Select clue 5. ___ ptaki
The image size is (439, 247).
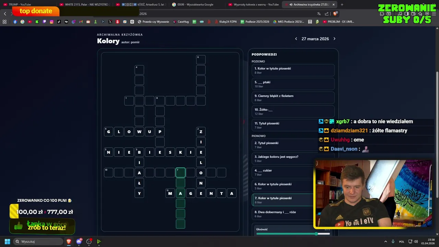pos(293,84)
